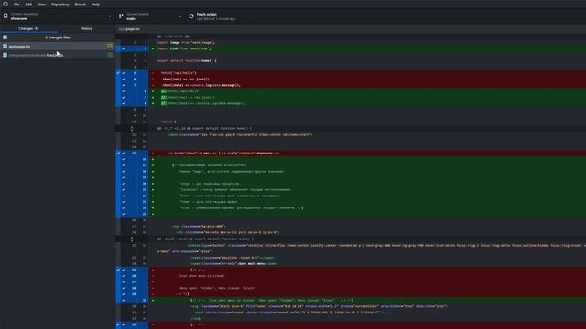Click the added status icon for NavLink.ts
The image size is (586, 329).
point(110,55)
